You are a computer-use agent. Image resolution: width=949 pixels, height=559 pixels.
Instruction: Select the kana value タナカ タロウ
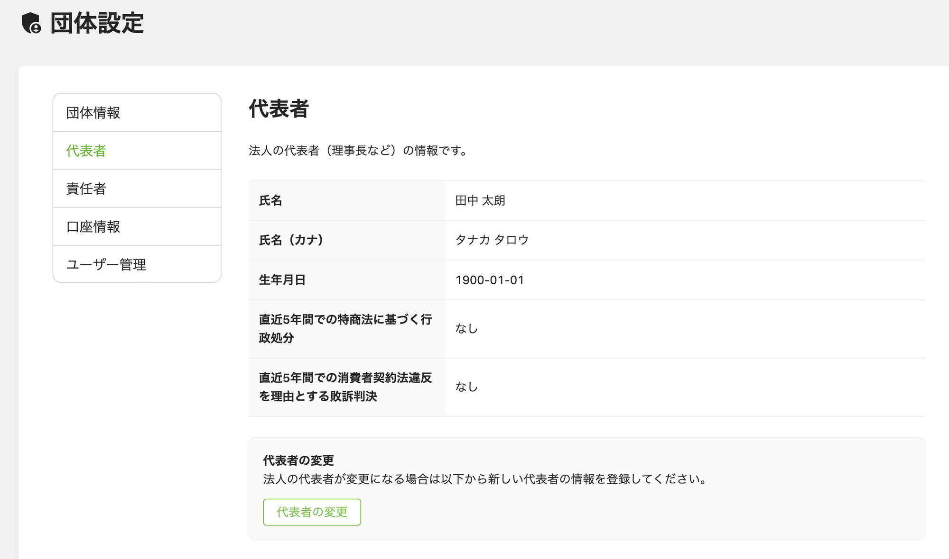[492, 240]
